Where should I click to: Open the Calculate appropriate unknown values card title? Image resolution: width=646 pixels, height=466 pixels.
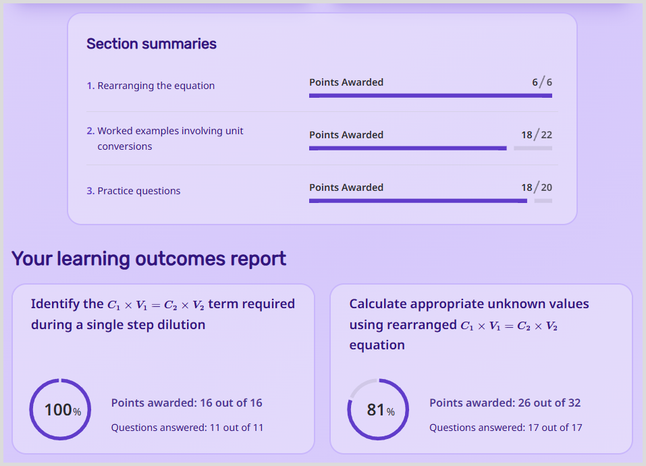468,324
